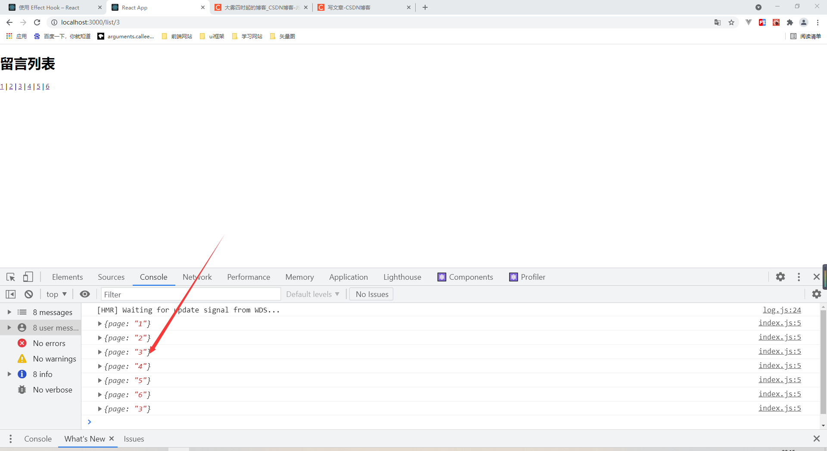
Task: Open console settings gear
Action: (x=817, y=294)
